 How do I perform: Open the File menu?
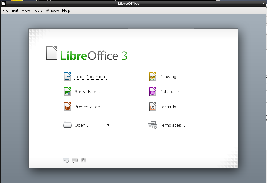tap(5, 11)
